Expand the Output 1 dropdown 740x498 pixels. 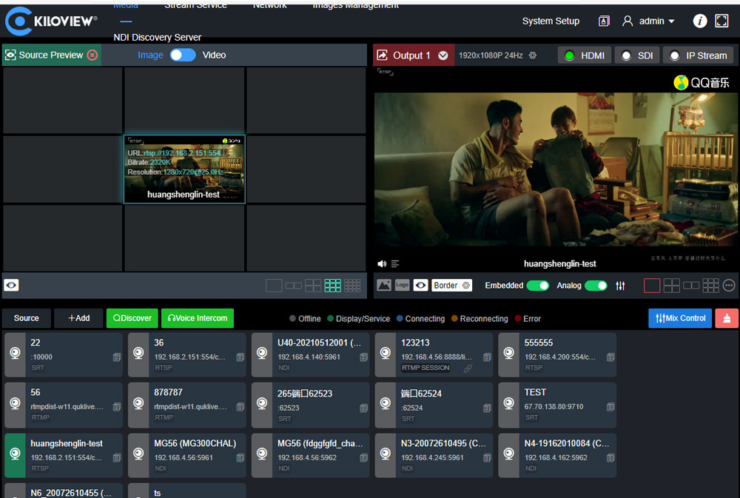point(443,55)
